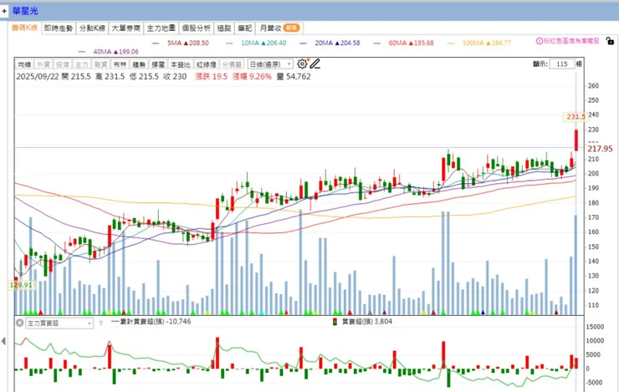
Task: Click the latest tall red candlestick
Action: click(576, 140)
